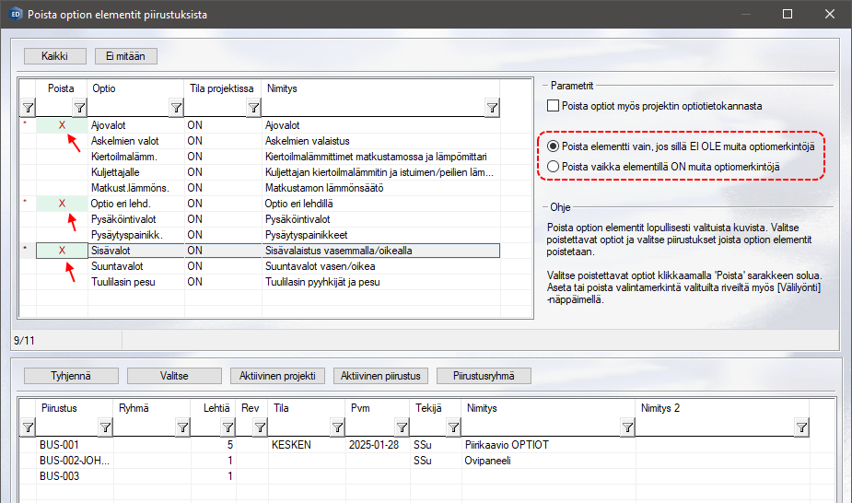Viewport: 852px width, 503px height.
Task: Open the Nimitys 2 column filter
Action: click(x=801, y=427)
